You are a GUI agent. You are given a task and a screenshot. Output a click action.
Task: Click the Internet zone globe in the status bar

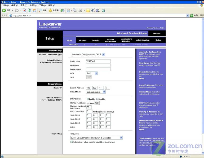[181, 156]
